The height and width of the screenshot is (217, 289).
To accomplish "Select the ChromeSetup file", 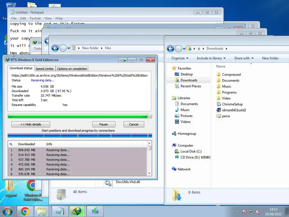I will pyautogui.click(x=232, y=104).
